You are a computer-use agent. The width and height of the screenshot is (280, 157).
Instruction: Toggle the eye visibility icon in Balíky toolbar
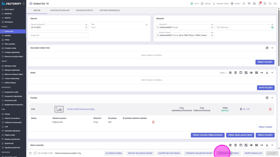pyautogui.click(x=251, y=73)
